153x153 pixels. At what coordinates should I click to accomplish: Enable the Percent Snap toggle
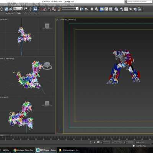pos(49,9)
